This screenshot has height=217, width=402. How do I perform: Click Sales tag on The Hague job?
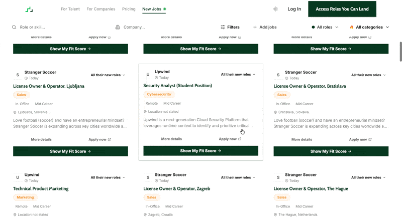[282, 197]
